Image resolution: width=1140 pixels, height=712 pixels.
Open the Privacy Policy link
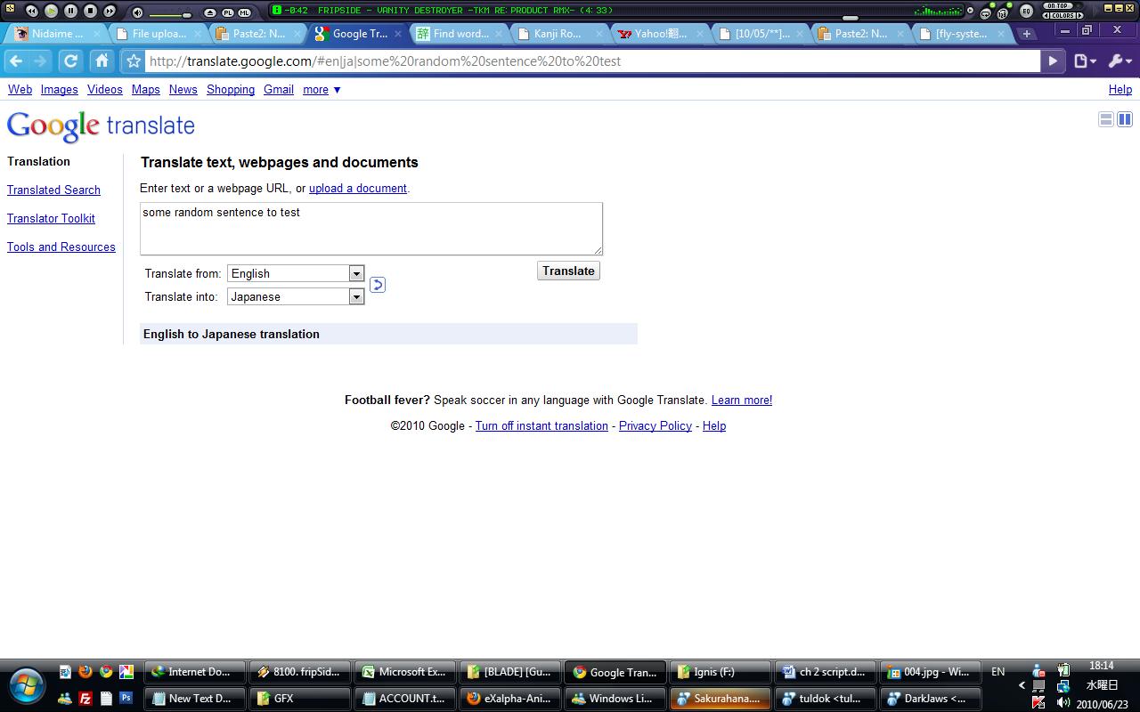[655, 426]
